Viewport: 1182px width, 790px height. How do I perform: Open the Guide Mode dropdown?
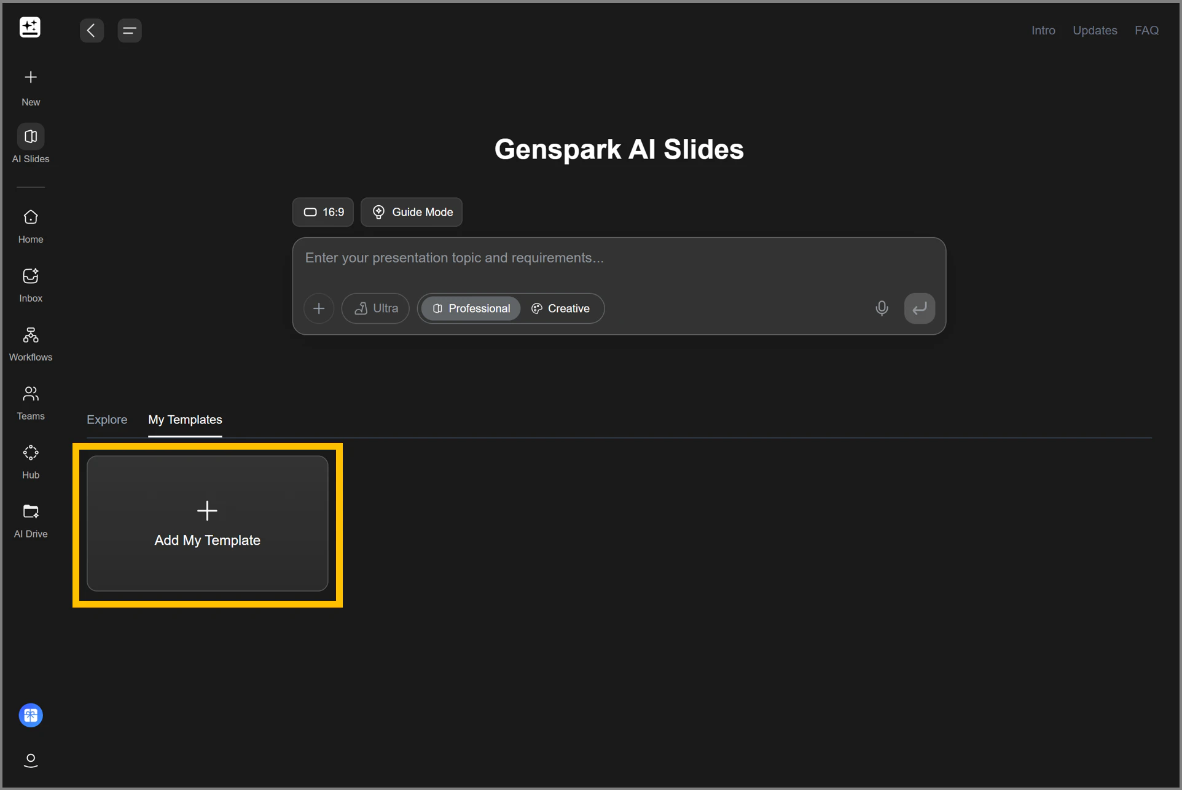[412, 212]
